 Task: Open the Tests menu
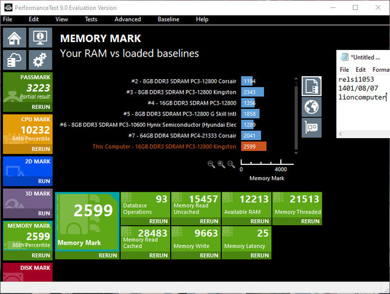[x=91, y=19]
